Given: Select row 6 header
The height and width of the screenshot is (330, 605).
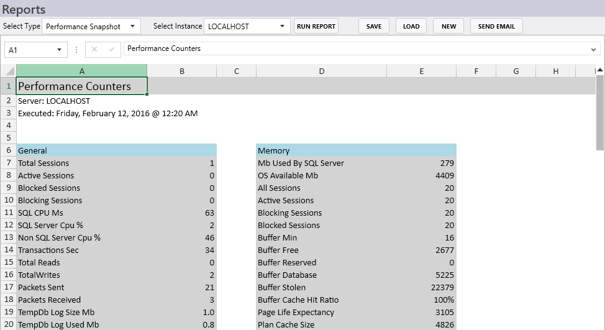Looking at the screenshot, I should (8, 150).
